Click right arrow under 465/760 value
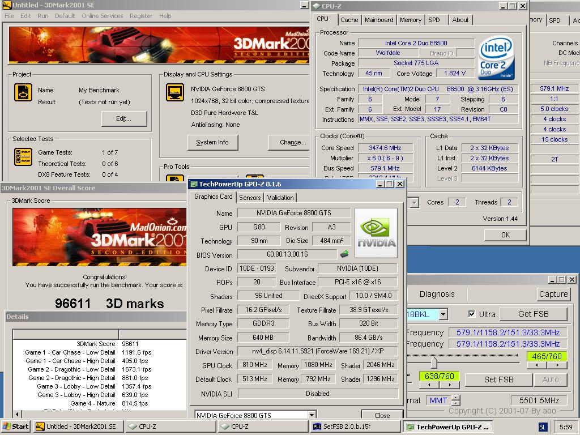 click(x=557, y=365)
